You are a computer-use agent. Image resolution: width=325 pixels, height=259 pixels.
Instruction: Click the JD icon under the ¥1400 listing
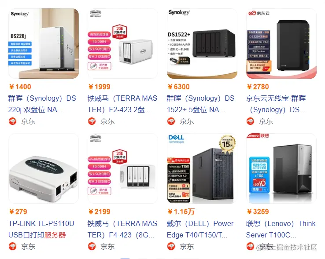click(12, 121)
